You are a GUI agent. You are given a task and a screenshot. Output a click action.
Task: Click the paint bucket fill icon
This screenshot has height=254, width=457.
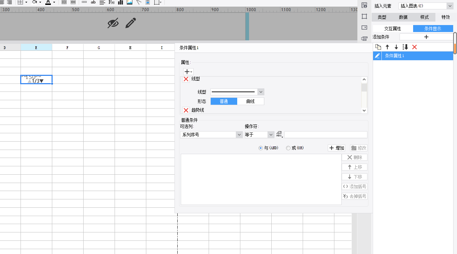pyautogui.click(x=34, y=2)
